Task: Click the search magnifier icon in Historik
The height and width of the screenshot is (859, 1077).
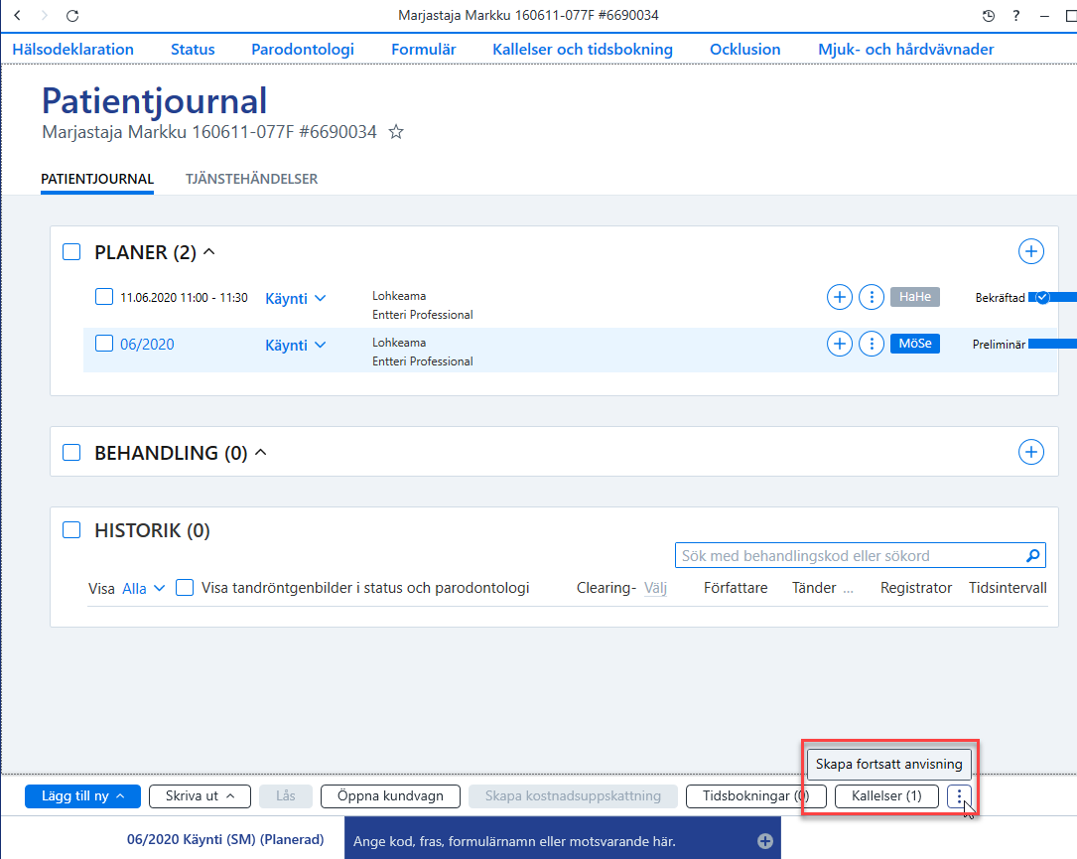Action: coord(1032,556)
